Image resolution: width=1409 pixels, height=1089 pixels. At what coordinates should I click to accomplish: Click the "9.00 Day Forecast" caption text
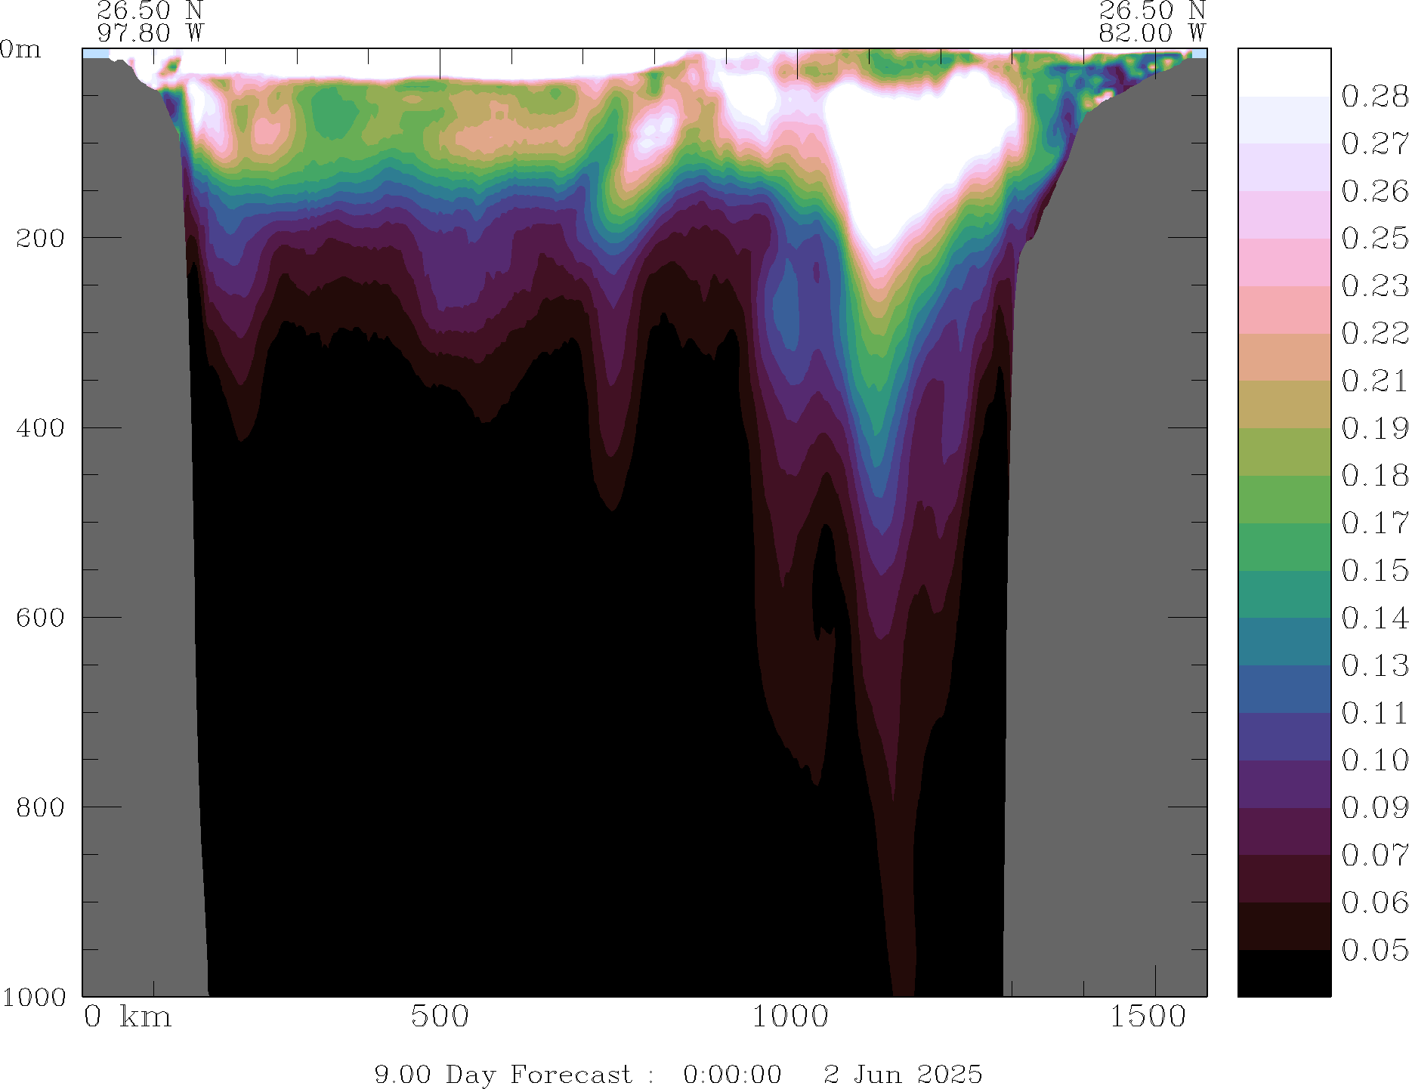point(502,1074)
